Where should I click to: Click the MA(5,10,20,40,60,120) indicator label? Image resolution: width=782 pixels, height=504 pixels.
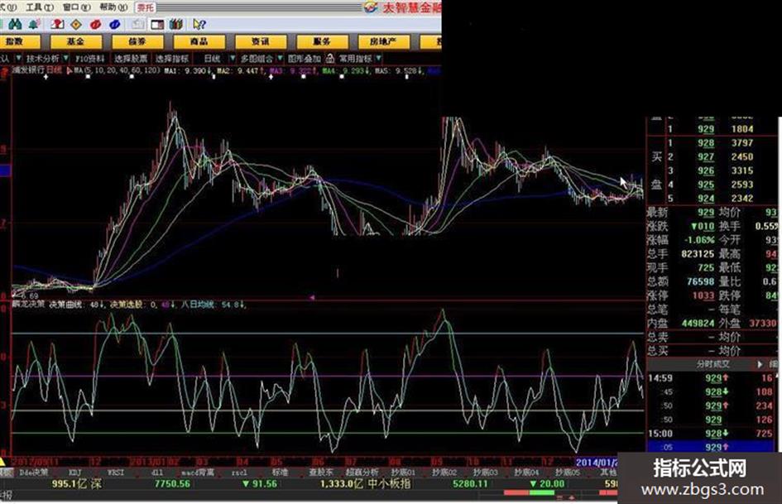click(x=119, y=71)
